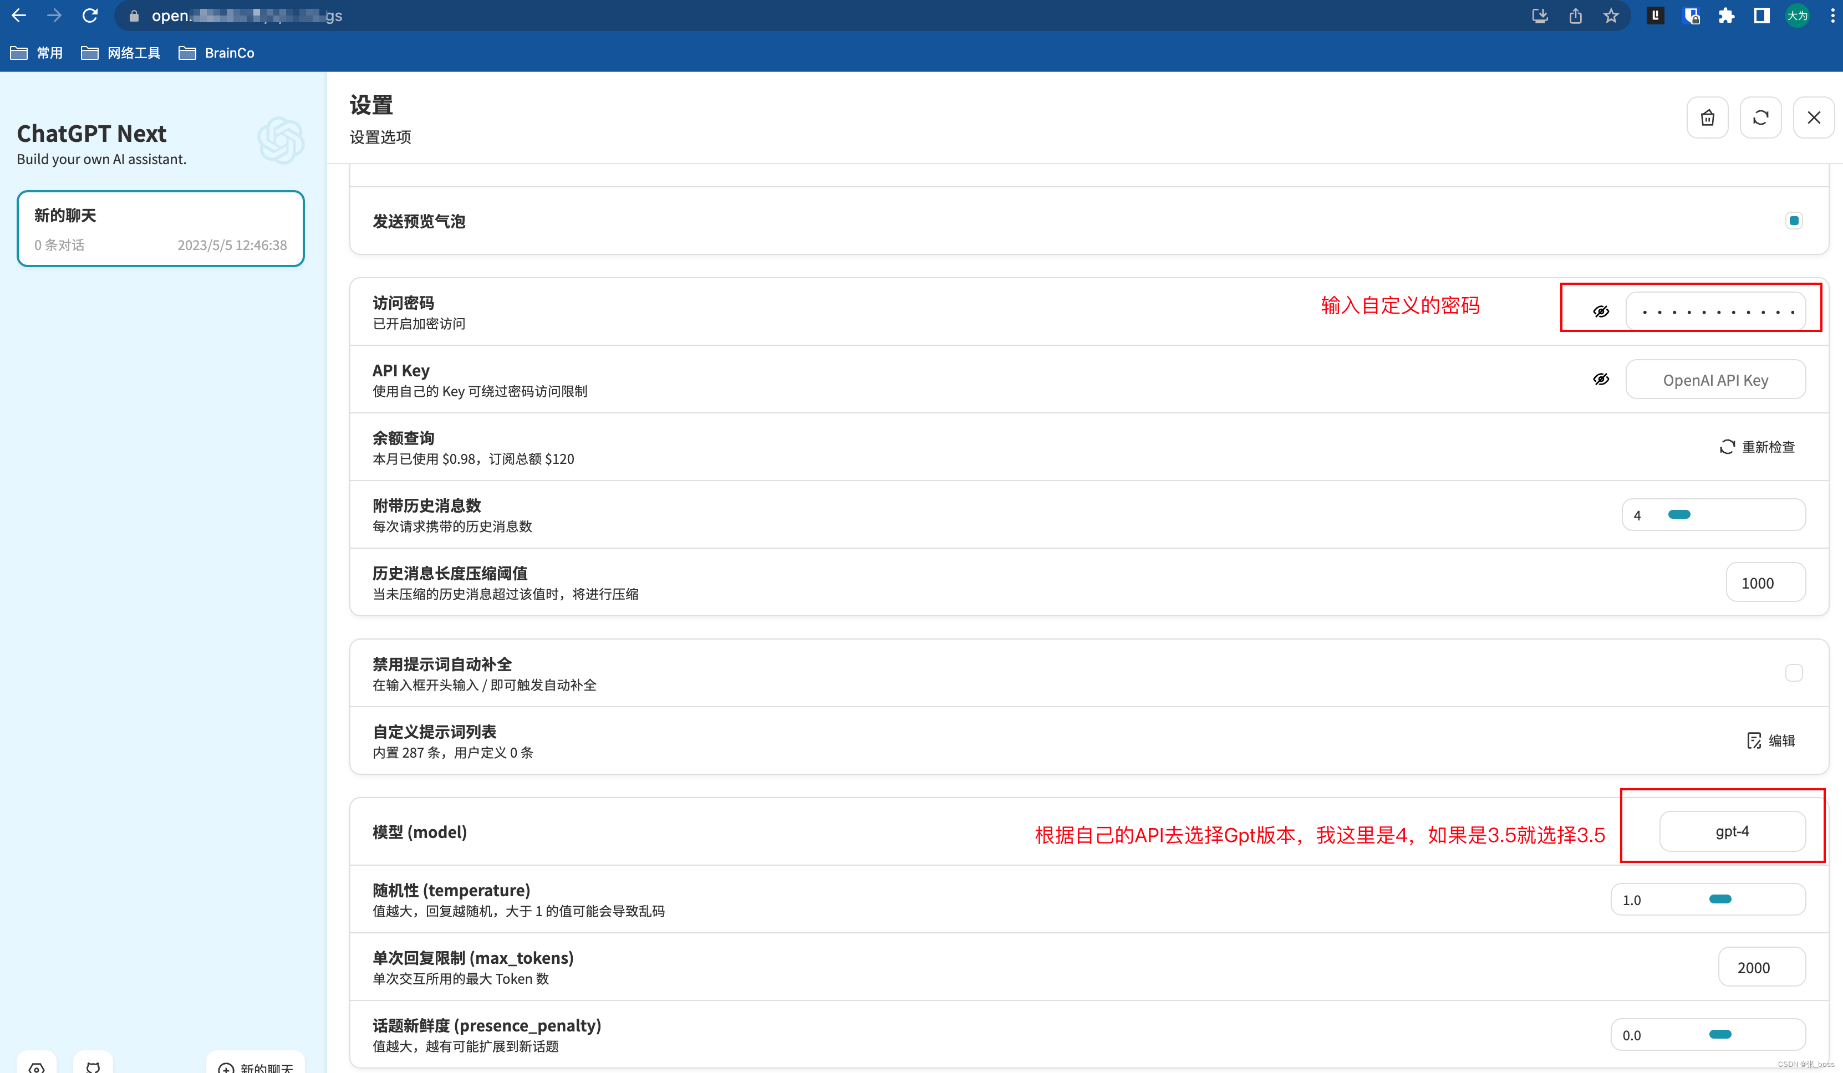This screenshot has width=1843, height=1073.
Task: Click the clear-all-data trash icon
Action: pyautogui.click(x=1707, y=117)
